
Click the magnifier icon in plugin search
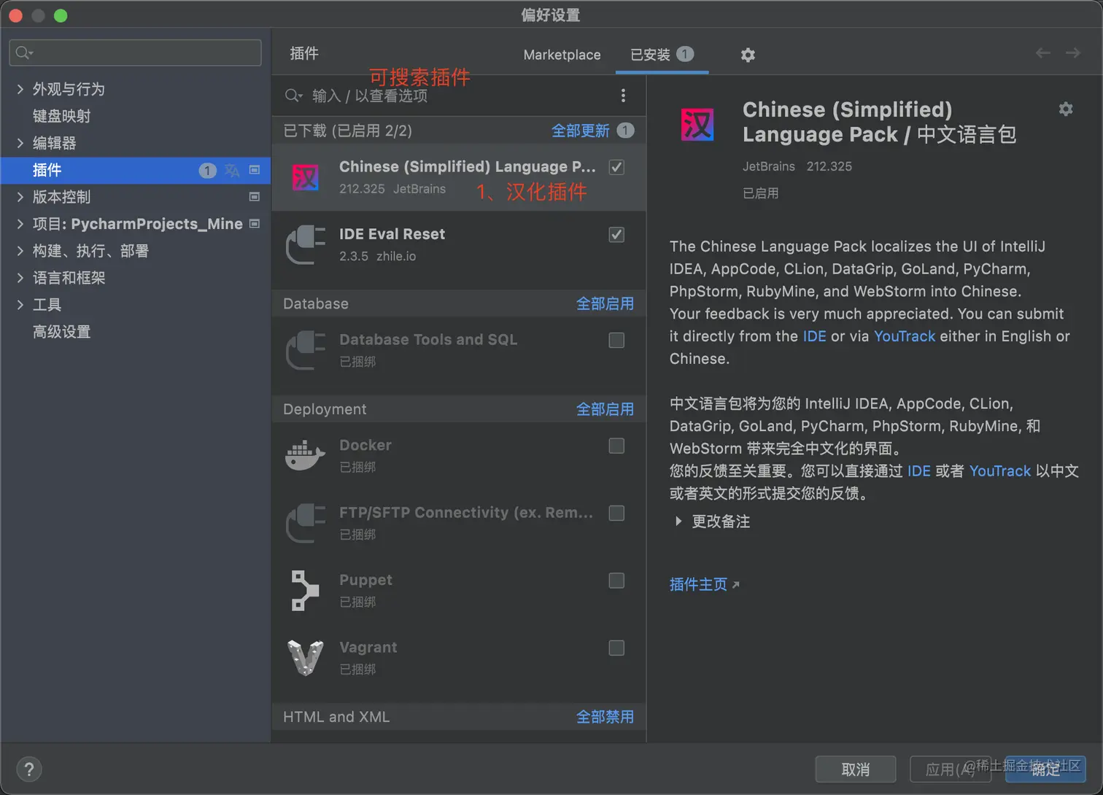point(293,96)
